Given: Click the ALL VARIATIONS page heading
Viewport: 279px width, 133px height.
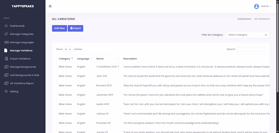Looking at the screenshot, I should (63, 19).
